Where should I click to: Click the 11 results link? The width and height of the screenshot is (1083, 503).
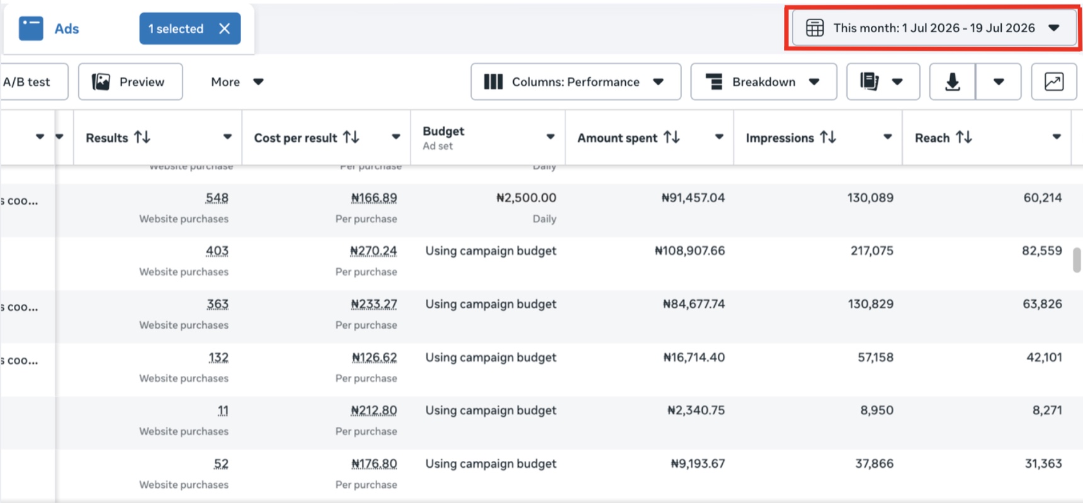click(x=223, y=410)
